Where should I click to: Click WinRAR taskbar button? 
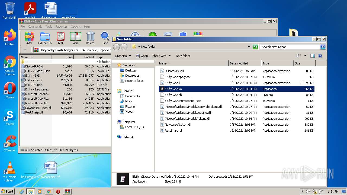67,191
